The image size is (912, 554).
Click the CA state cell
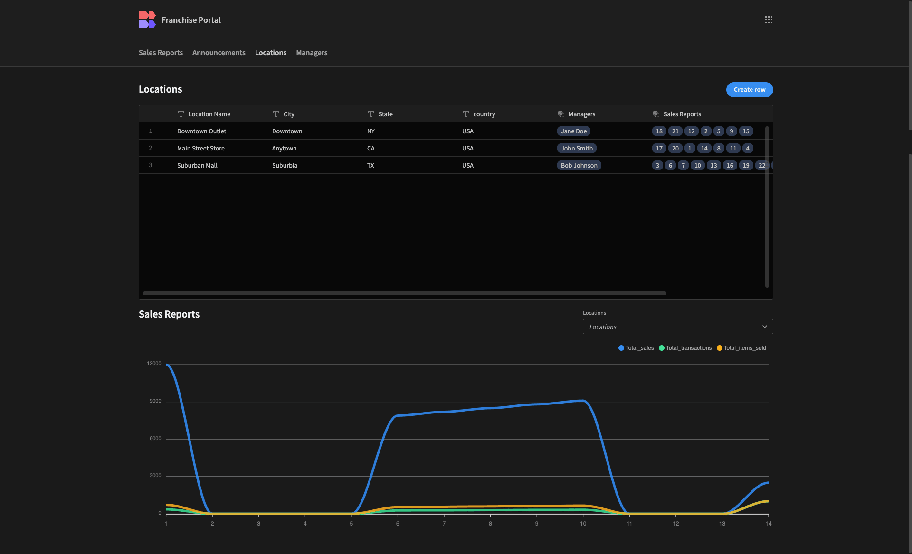tap(410, 148)
